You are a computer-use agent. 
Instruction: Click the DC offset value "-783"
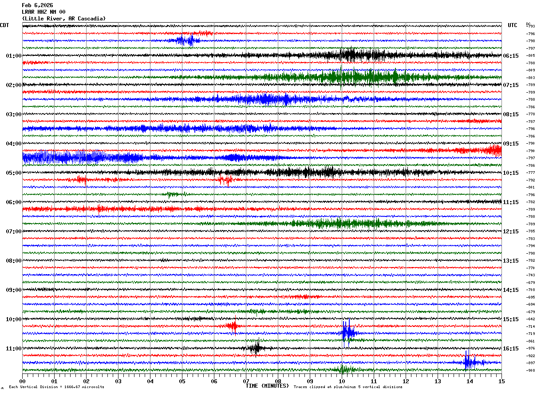pyautogui.click(x=530, y=239)
